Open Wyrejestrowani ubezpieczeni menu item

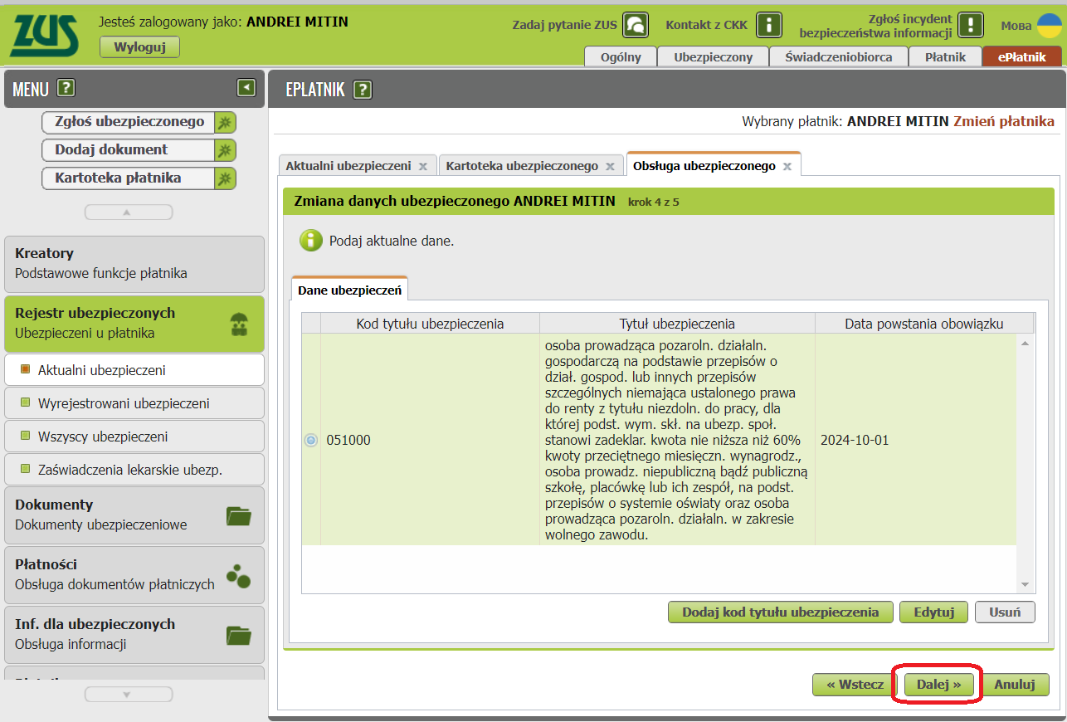124,403
